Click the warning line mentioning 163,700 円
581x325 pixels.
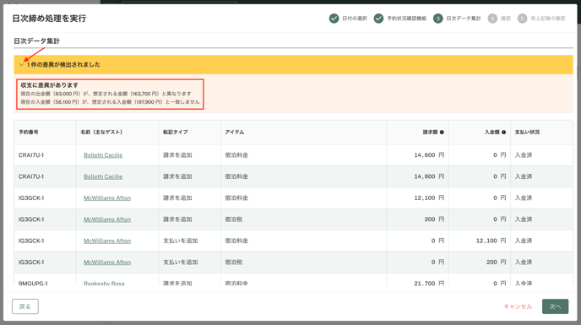[x=106, y=94]
